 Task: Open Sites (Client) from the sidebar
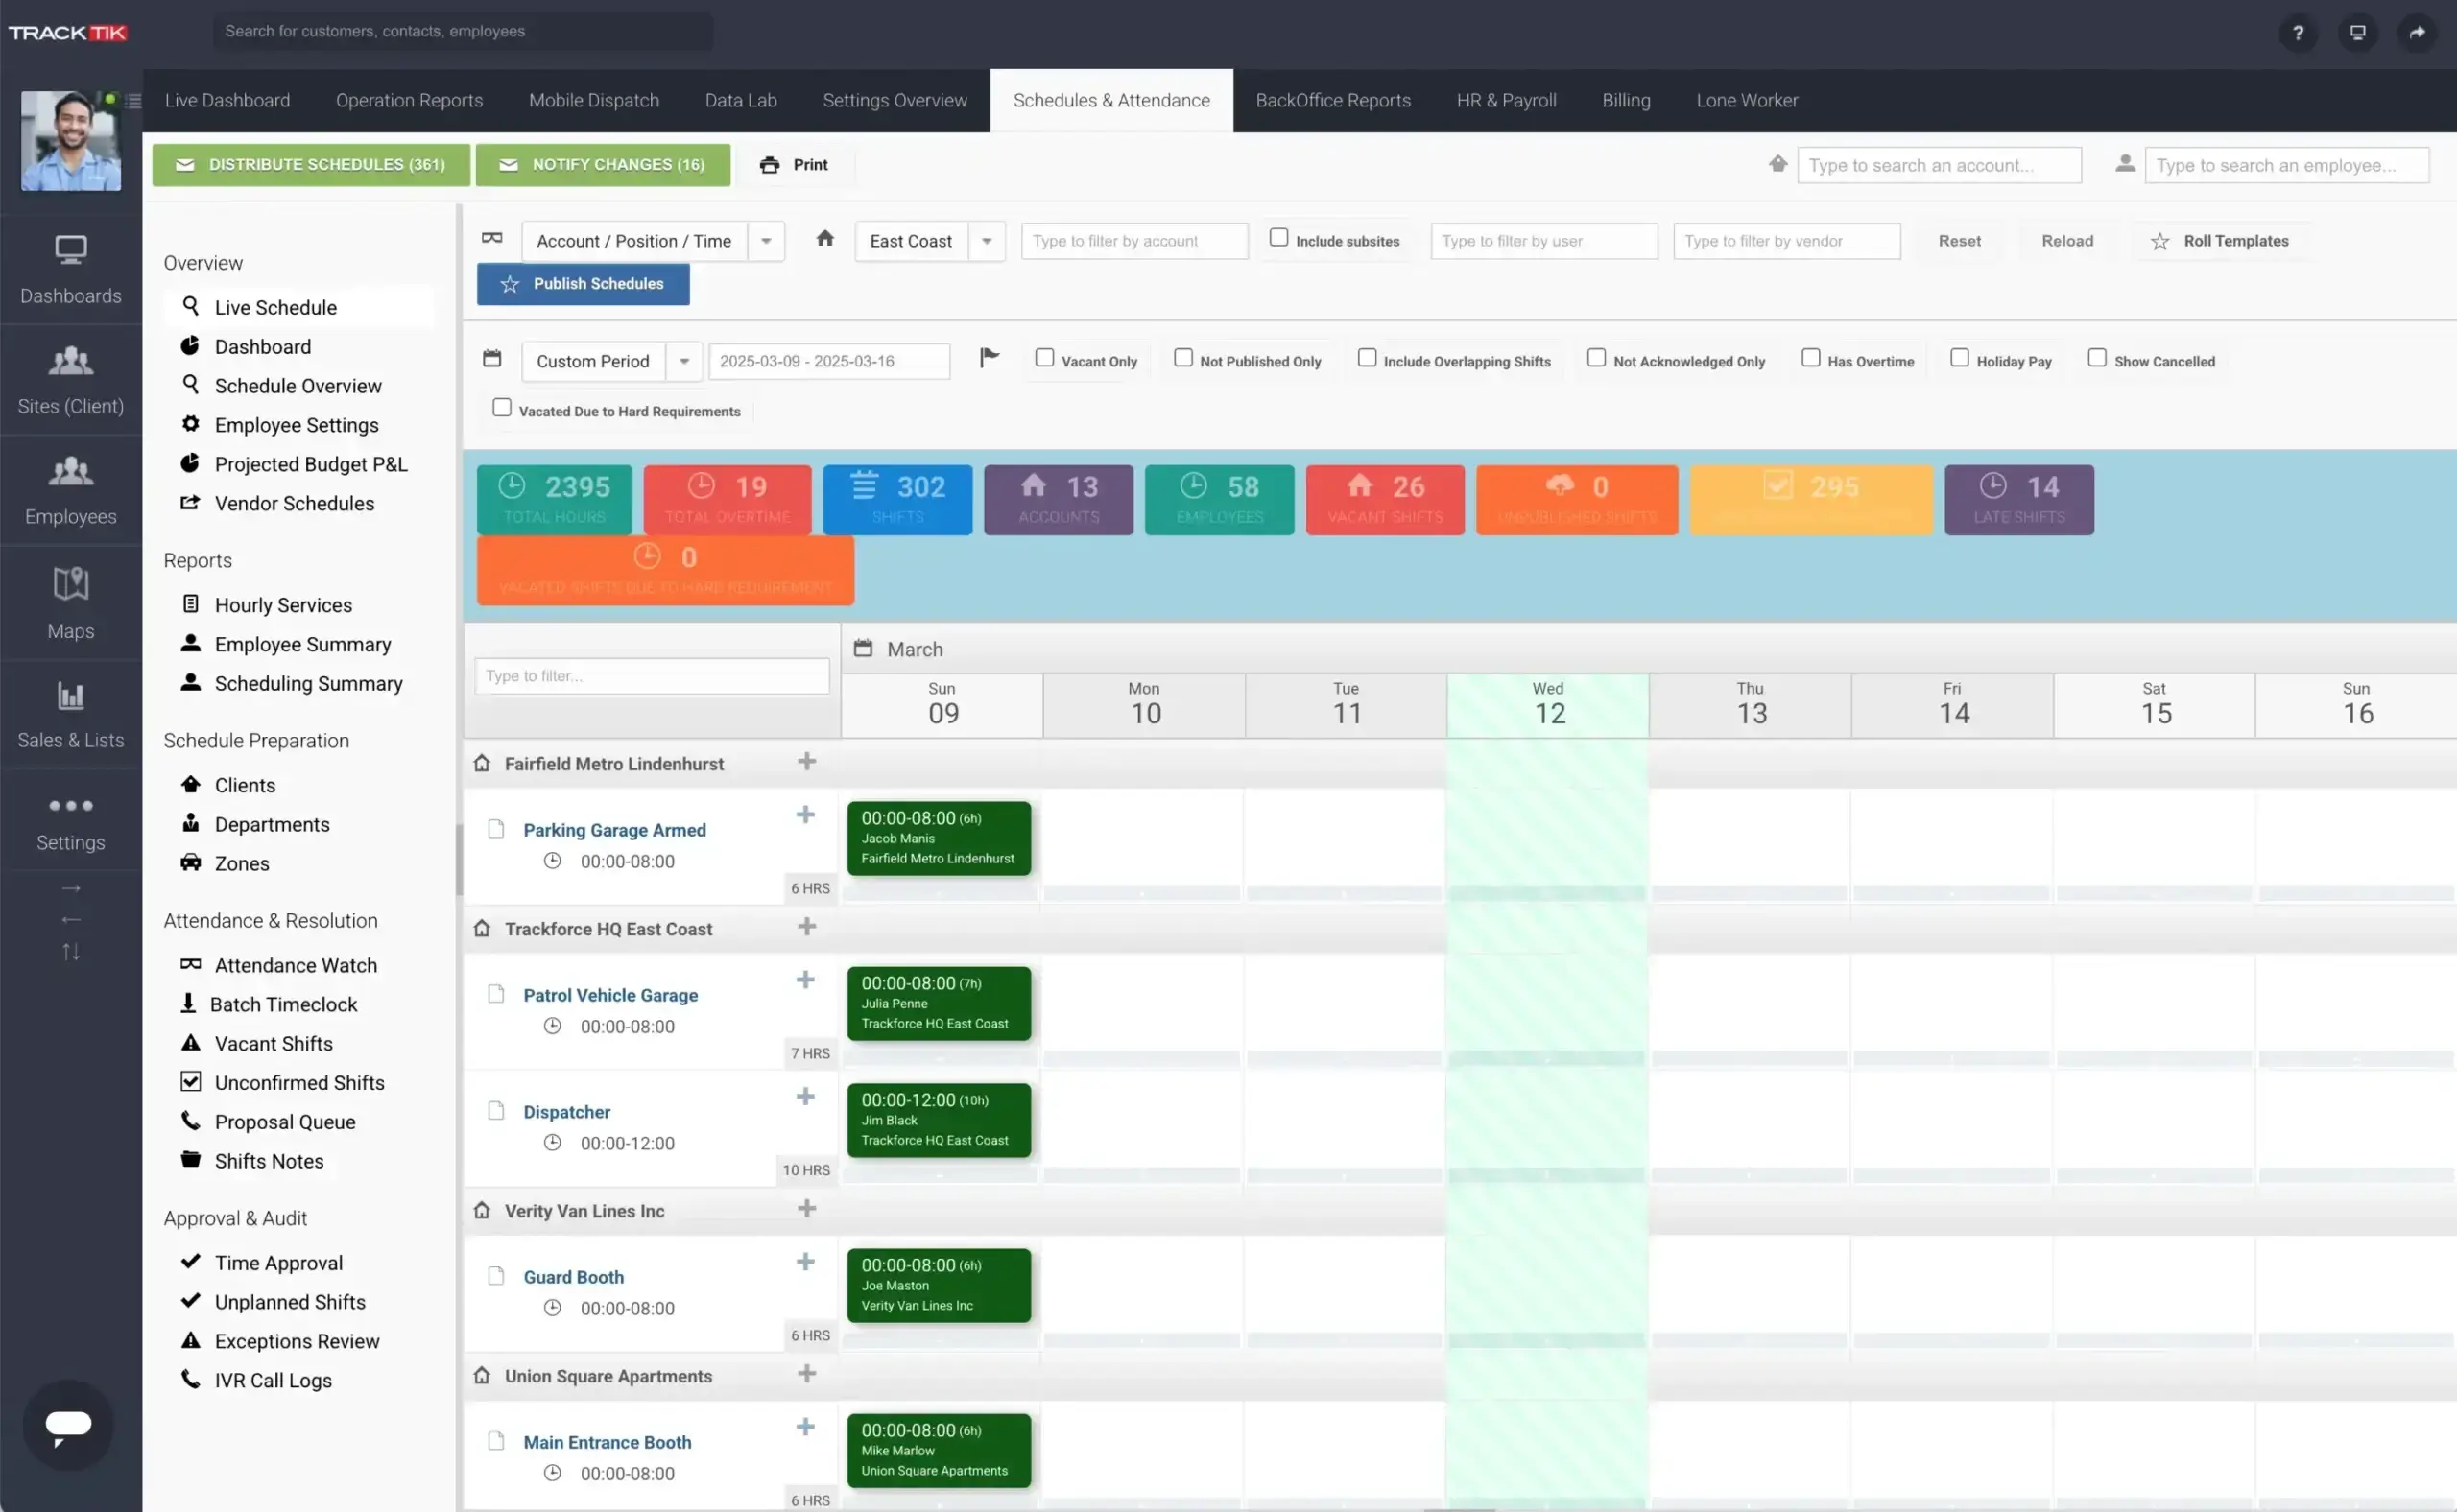[x=70, y=380]
